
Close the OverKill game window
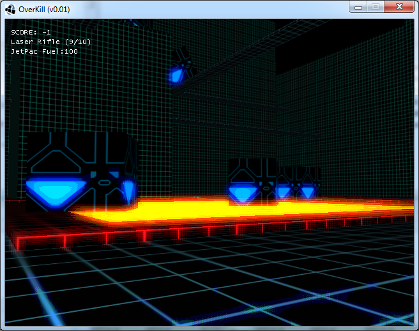(399, 6)
